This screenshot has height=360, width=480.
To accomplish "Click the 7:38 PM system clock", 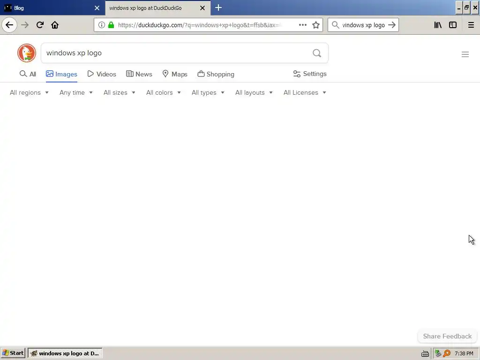I will coord(464,353).
